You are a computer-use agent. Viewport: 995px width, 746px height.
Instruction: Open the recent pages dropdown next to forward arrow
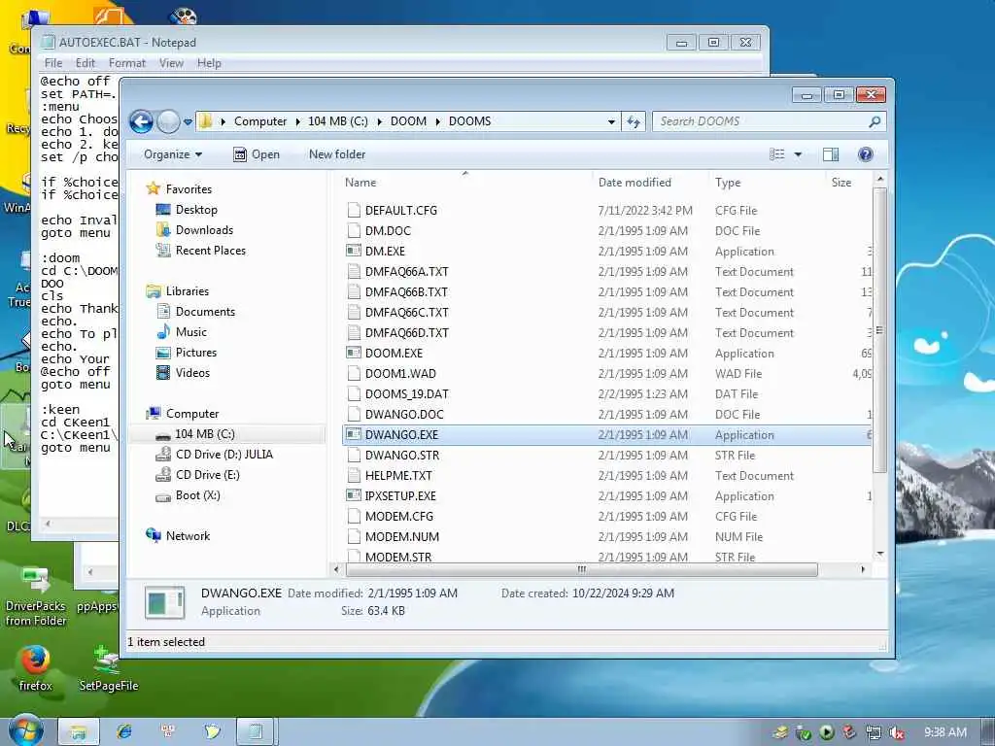click(188, 121)
